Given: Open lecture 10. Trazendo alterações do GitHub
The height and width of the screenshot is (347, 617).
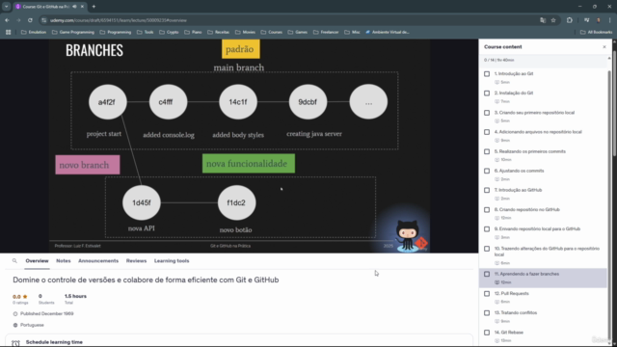Looking at the screenshot, I should (x=543, y=255).
